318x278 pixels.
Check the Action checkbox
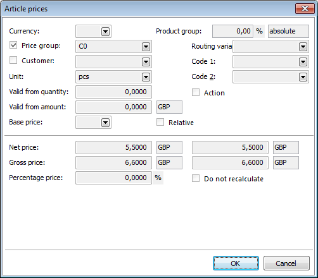coord(196,92)
